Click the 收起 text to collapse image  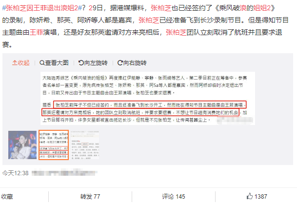[x=23, y=63]
